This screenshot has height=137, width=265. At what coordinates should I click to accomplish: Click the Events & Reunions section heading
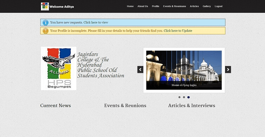125,105
